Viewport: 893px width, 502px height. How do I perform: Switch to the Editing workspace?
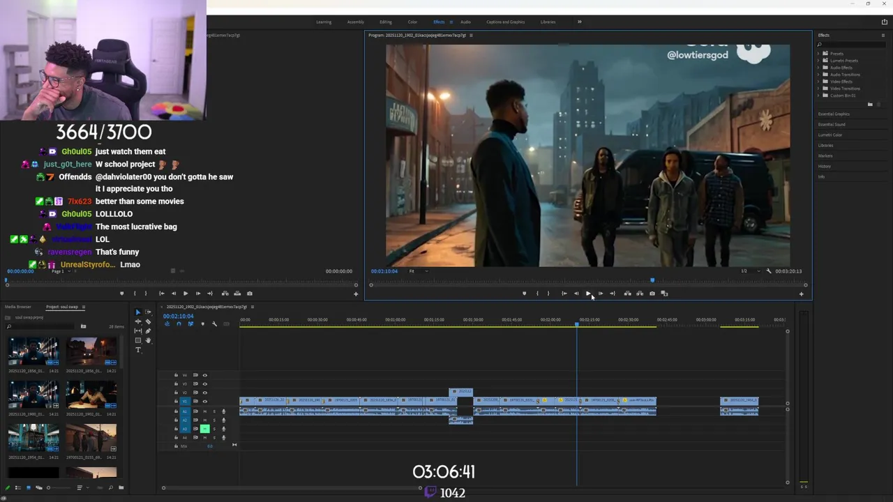tap(386, 22)
